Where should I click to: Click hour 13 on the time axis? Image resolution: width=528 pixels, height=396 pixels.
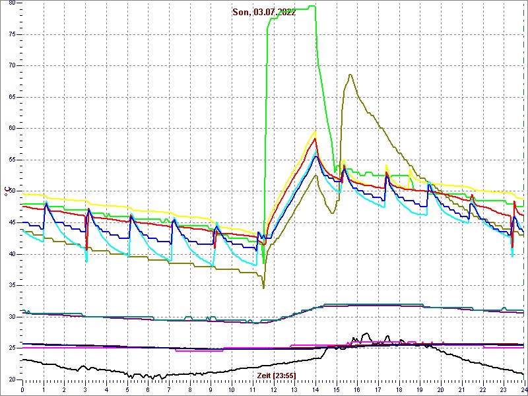pos(294,390)
